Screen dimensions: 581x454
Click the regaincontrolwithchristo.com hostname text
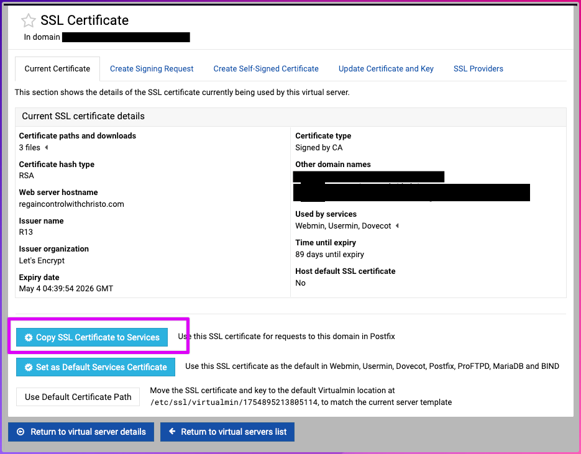(x=71, y=204)
